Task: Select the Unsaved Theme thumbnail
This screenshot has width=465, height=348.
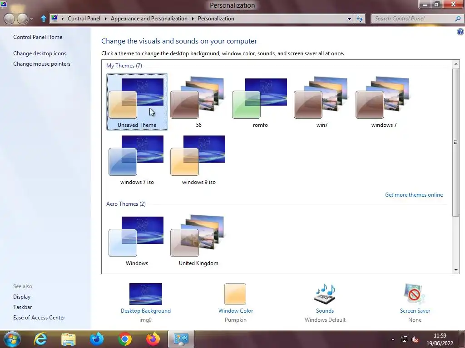Action: click(x=137, y=102)
